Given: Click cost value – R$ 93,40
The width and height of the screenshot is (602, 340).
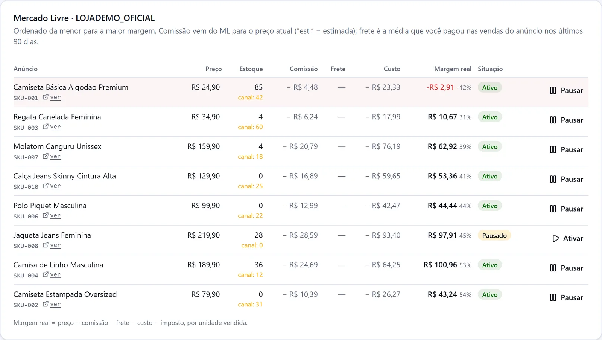Looking at the screenshot, I should pyautogui.click(x=383, y=235).
